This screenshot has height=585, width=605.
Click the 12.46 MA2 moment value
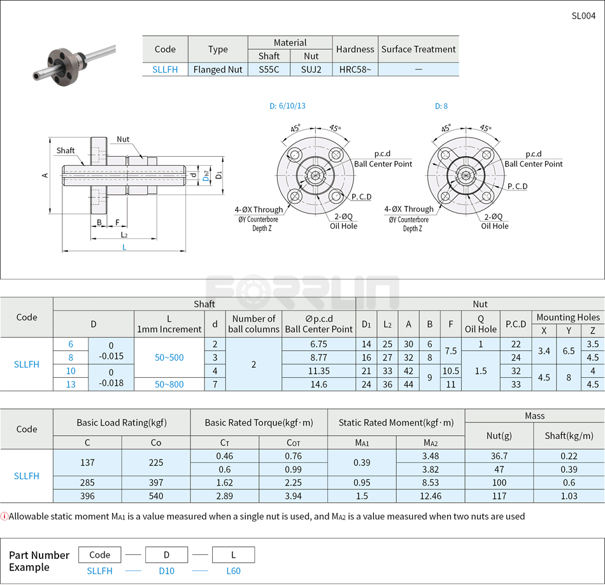point(431,496)
